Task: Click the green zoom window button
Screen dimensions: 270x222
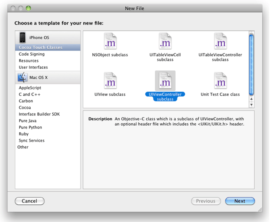Action: 28,8
